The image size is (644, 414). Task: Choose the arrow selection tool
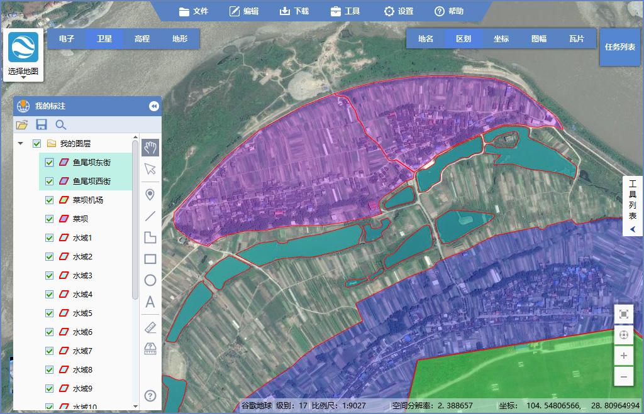[x=150, y=168]
